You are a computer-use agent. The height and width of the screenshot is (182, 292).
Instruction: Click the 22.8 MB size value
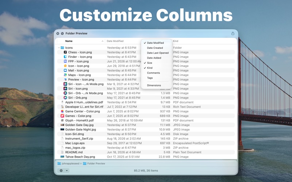[x=165, y=157]
